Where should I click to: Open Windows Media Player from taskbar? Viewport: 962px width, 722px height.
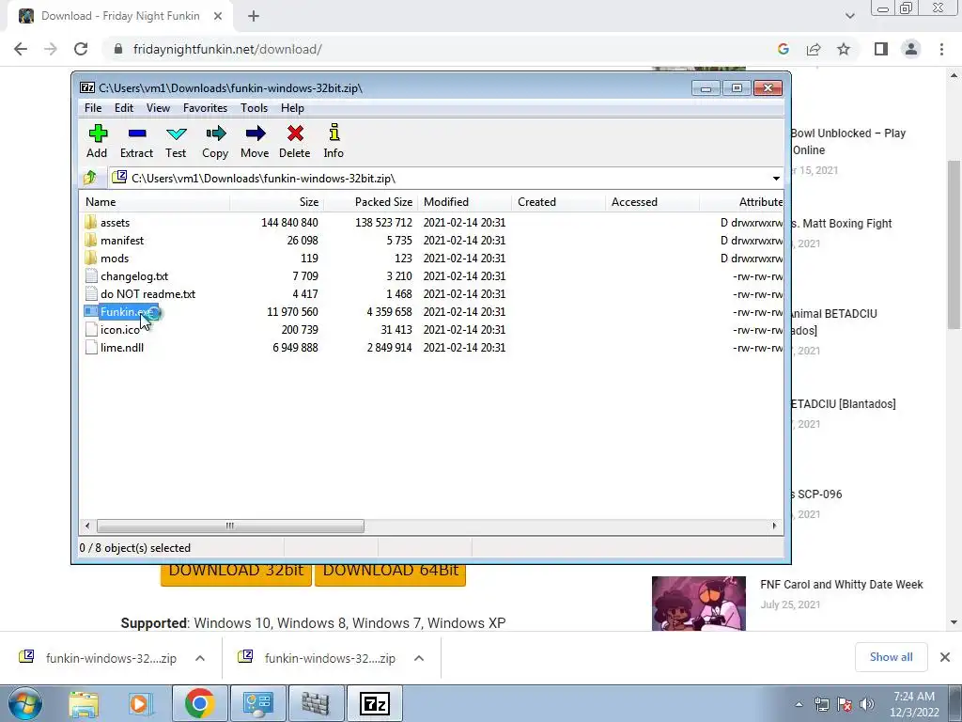coord(141,703)
